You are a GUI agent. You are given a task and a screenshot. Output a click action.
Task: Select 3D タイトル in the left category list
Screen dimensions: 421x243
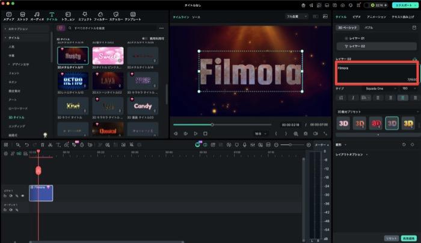pyautogui.click(x=16, y=117)
